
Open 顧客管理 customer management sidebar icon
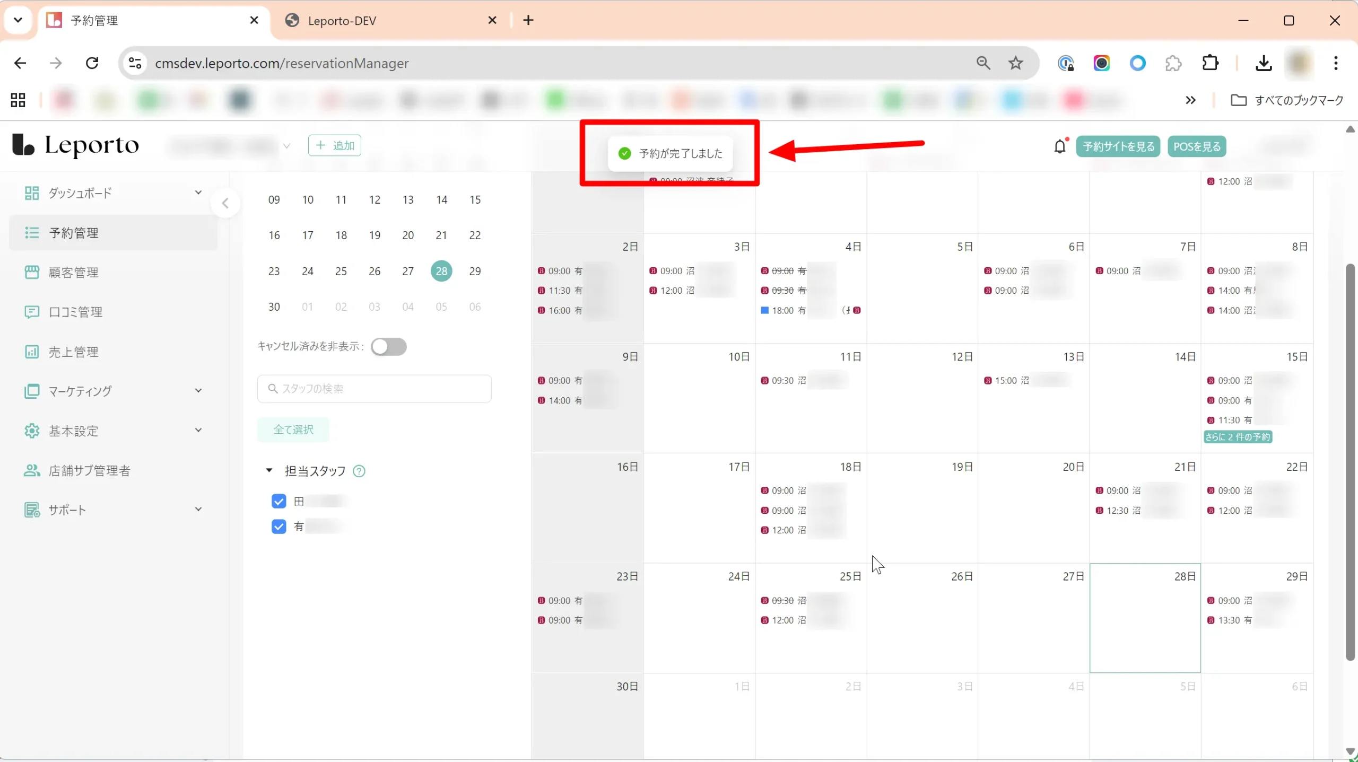(32, 273)
